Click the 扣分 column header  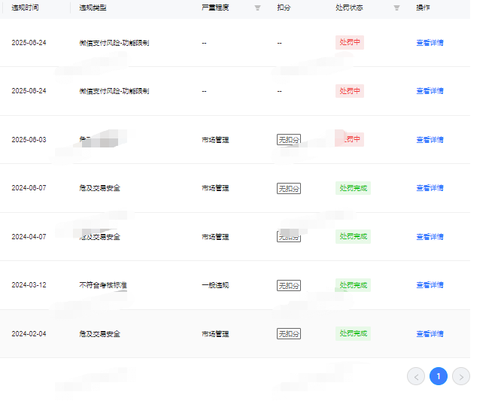click(283, 8)
